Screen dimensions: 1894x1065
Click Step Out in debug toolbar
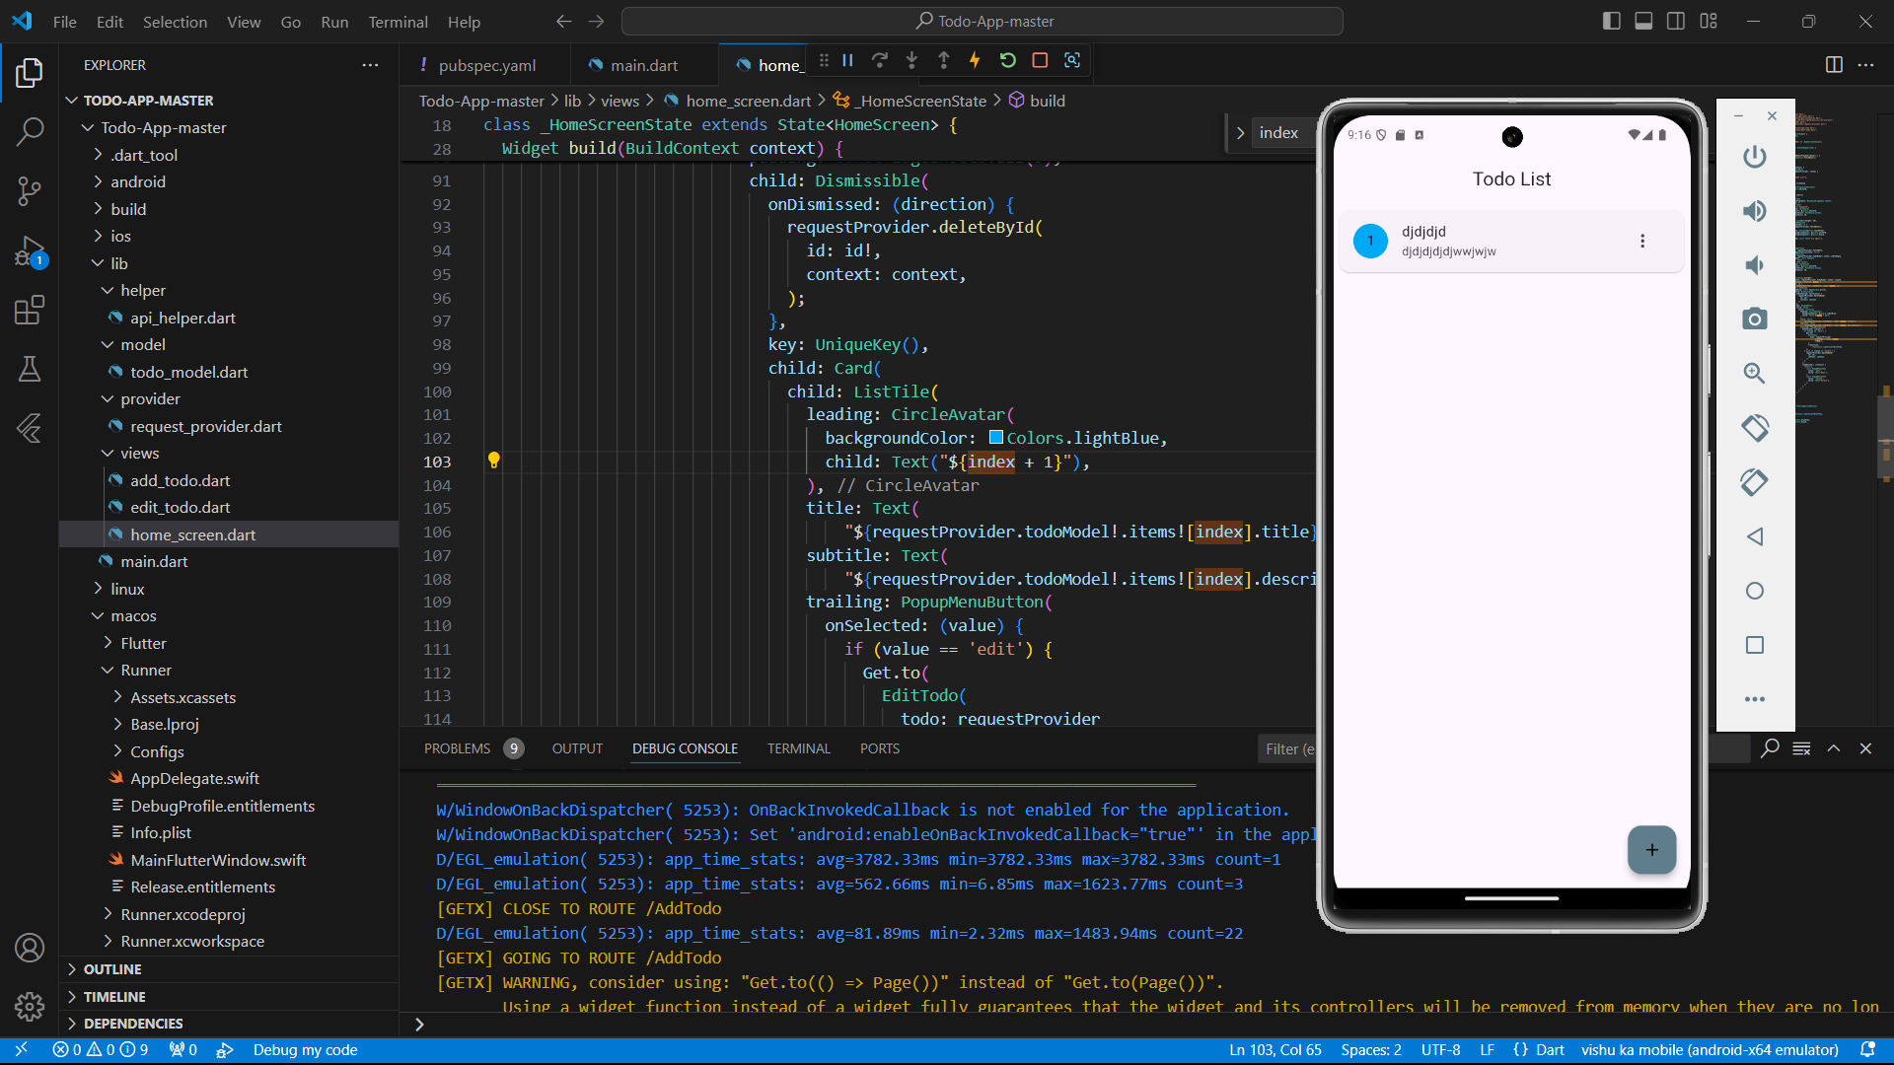point(944,60)
